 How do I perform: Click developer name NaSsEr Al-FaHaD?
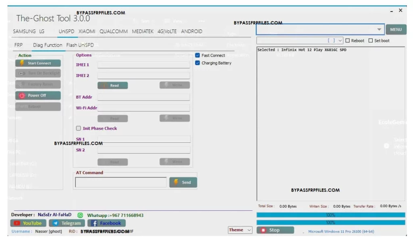54,215
